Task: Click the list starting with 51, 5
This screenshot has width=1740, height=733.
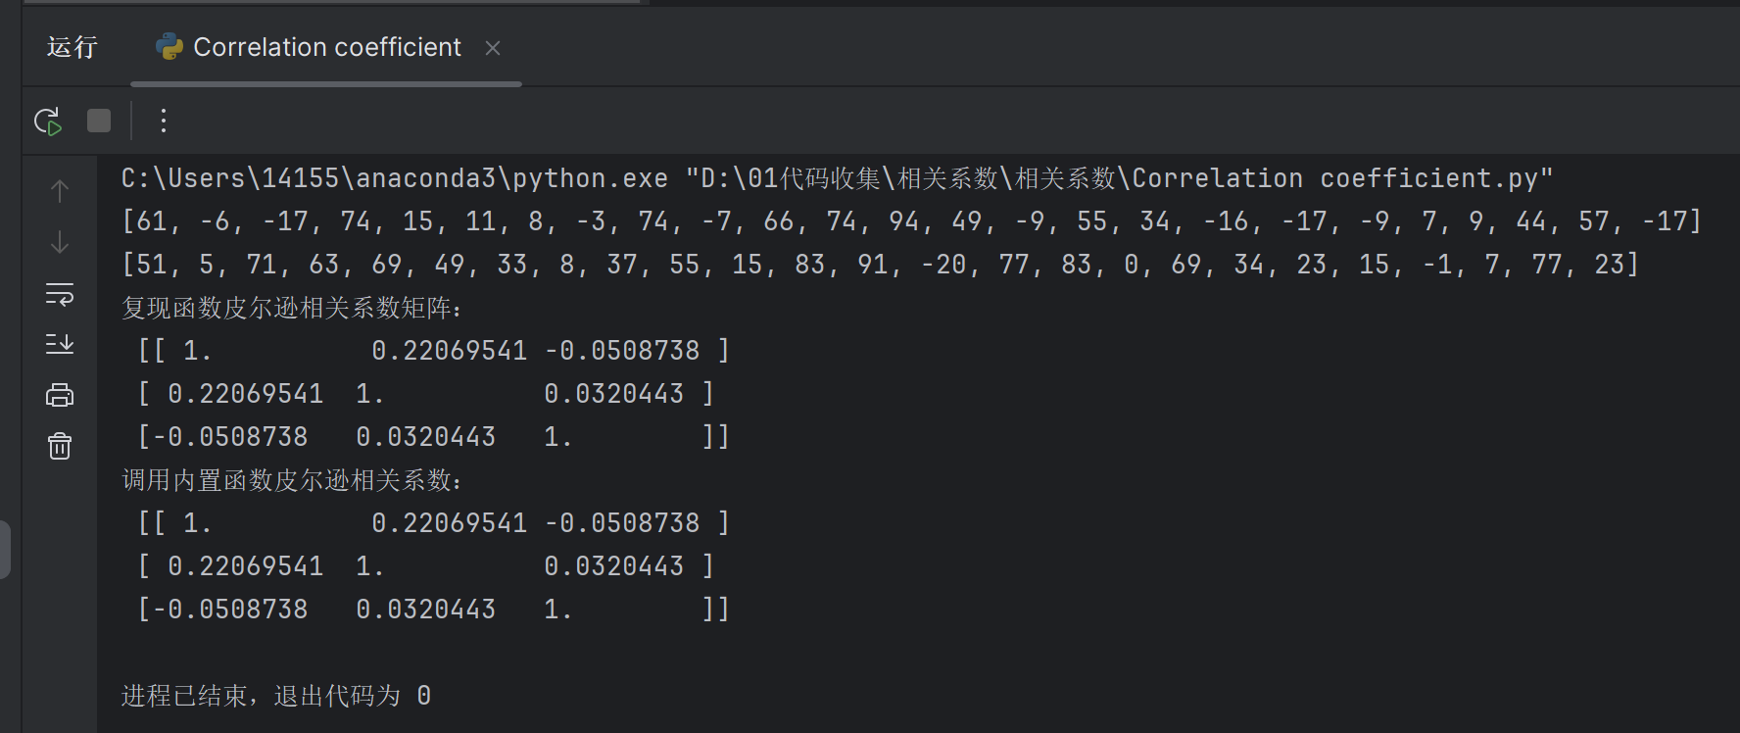Action: tap(880, 265)
